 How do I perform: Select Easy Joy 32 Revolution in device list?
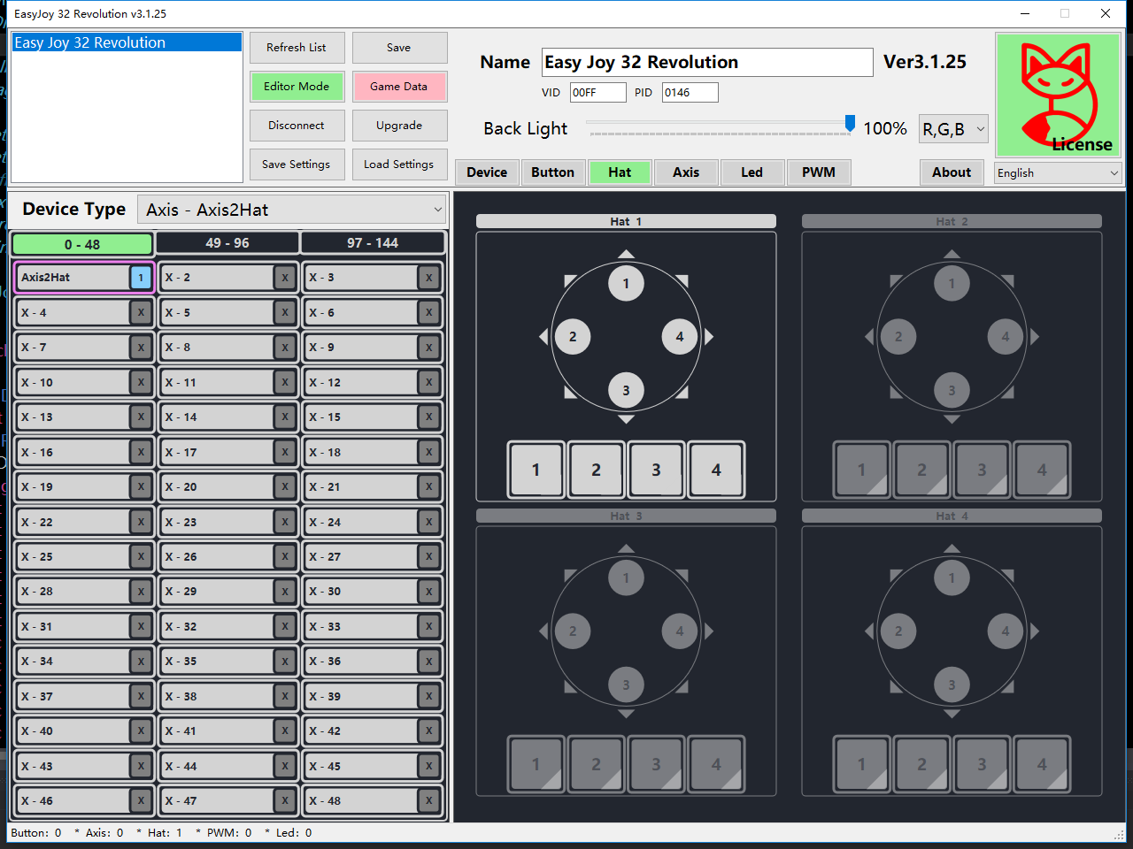pyautogui.click(x=127, y=42)
